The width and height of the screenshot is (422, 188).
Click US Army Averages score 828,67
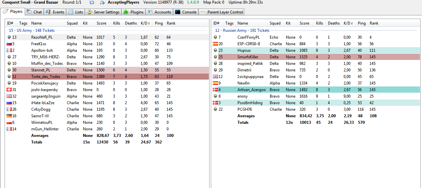point(103,136)
